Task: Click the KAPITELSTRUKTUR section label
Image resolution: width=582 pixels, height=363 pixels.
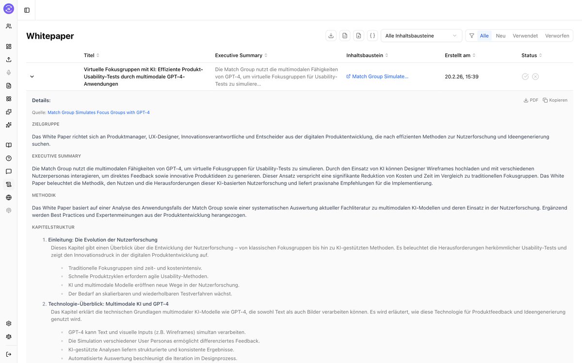Action: [x=53, y=227]
